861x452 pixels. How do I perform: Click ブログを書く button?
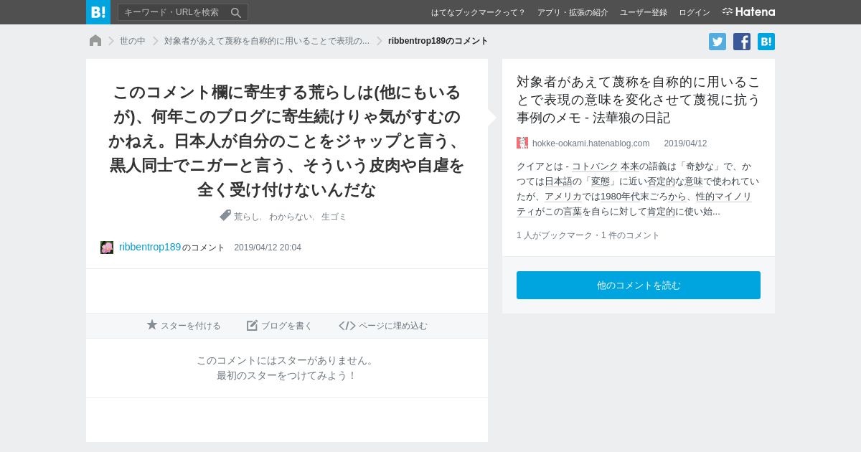point(280,326)
